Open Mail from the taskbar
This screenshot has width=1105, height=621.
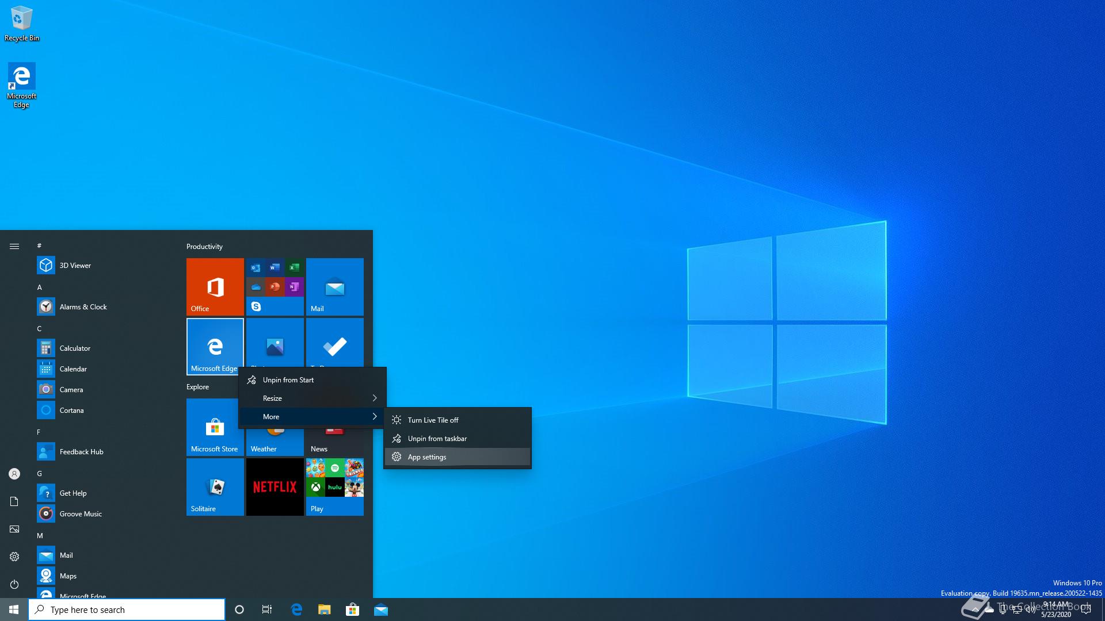click(380, 609)
